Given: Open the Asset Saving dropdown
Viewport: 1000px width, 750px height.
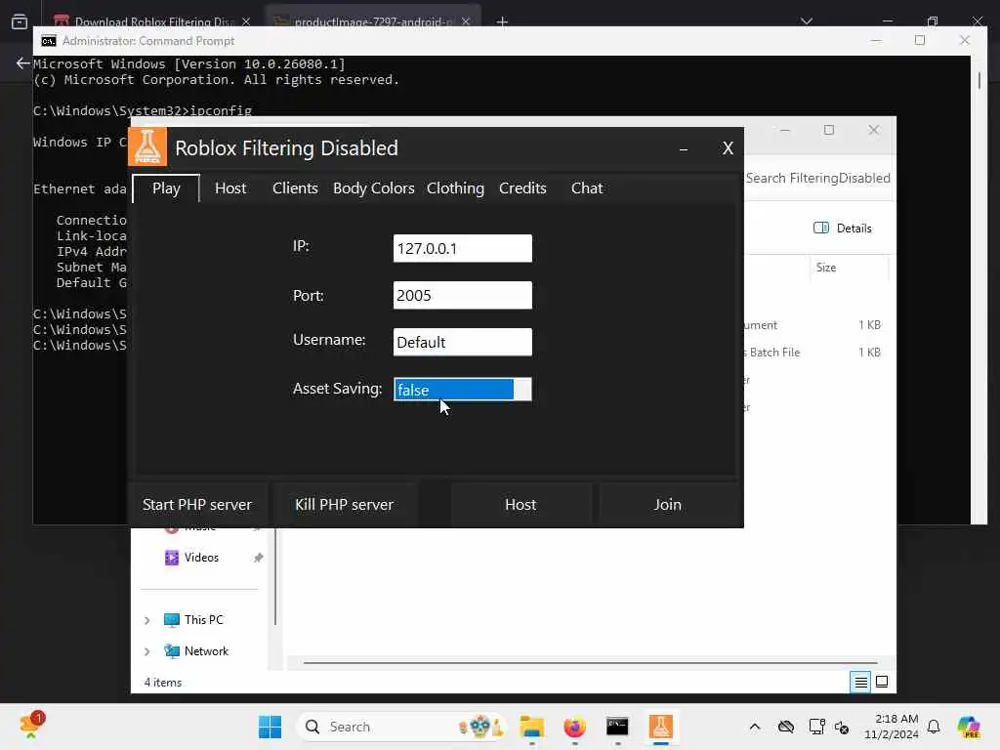Looking at the screenshot, I should tap(462, 389).
